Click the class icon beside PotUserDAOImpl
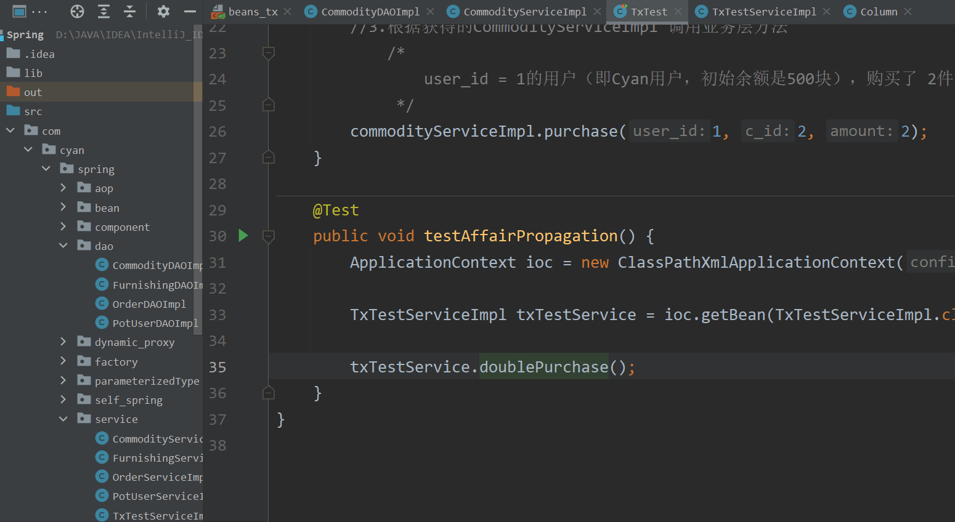955x522 pixels. tap(102, 323)
